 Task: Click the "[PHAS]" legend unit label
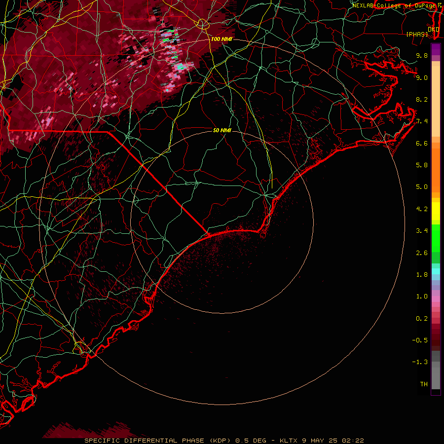click(417, 34)
